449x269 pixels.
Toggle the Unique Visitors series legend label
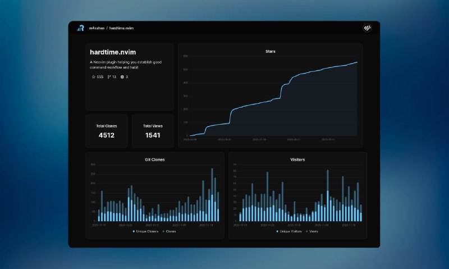click(291, 231)
